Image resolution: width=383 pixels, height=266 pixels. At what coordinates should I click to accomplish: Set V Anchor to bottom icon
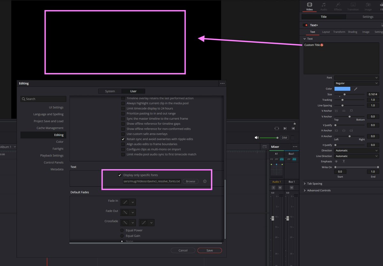coord(351,111)
